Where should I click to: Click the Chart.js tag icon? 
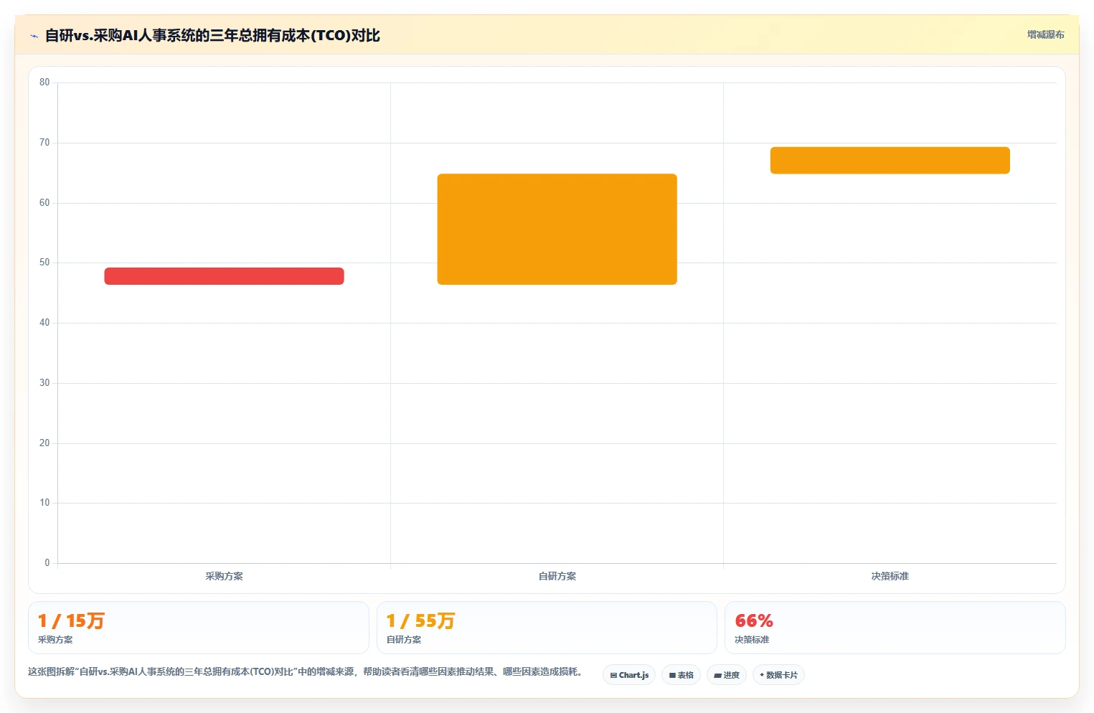tap(613, 676)
